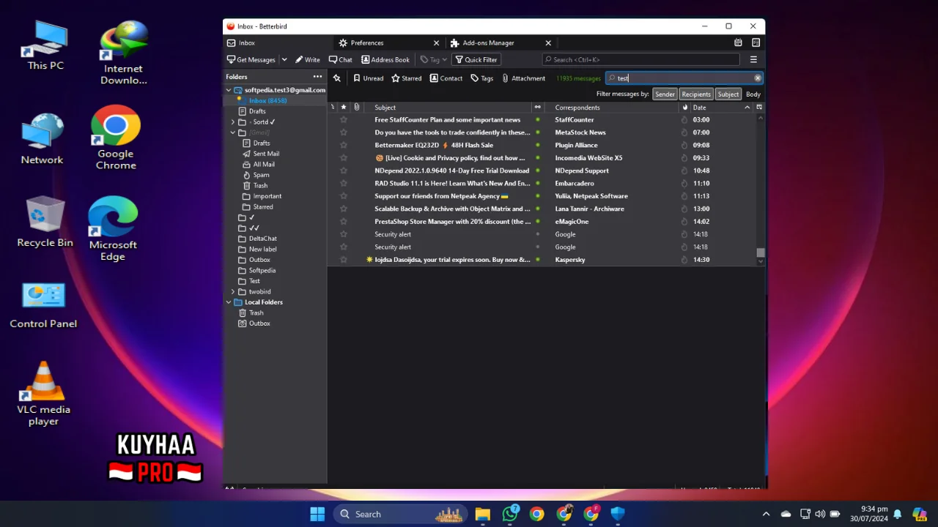Sort by the attachment paperclip column header
The width and height of the screenshot is (938, 527).
pos(356,108)
